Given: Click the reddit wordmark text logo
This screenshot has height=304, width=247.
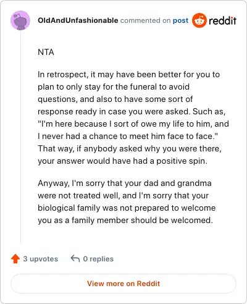Looking at the screenshot, I should 222,20.
